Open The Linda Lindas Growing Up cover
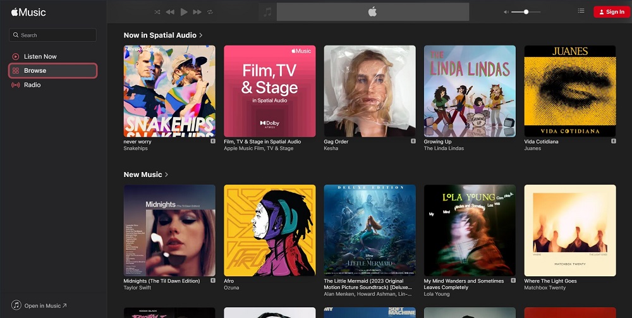This screenshot has height=318, width=632. point(470,91)
